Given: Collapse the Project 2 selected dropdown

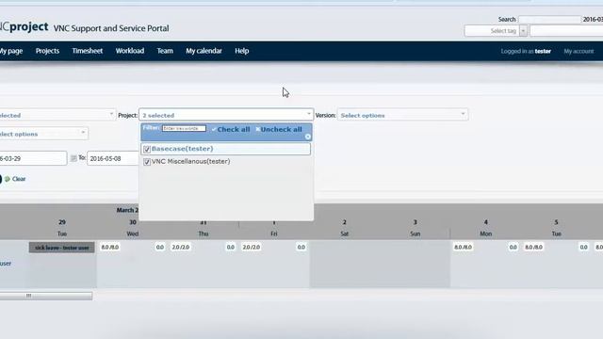Looking at the screenshot, I should 226,115.
